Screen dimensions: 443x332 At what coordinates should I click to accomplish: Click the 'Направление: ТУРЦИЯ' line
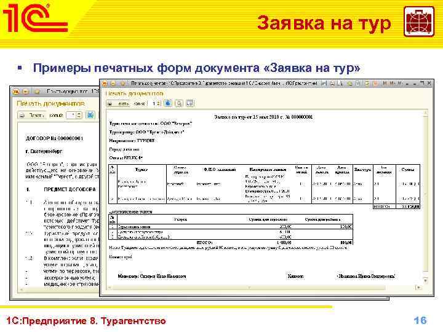pyautogui.click(x=132, y=141)
